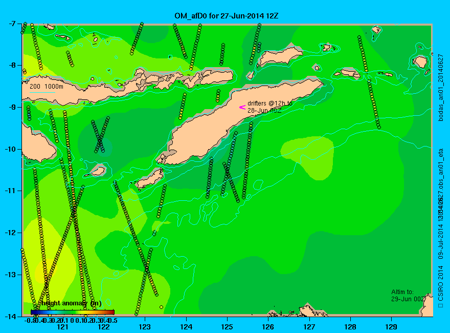
Task: Click the magenta drifter arrow marker
Action: pos(242,107)
